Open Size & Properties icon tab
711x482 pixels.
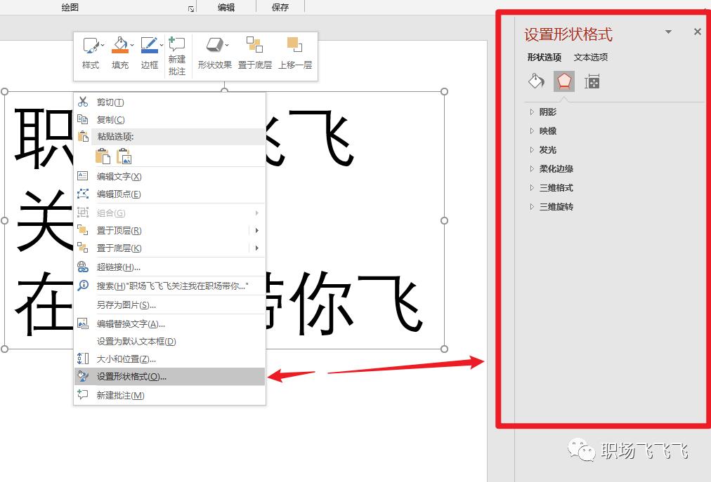tap(592, 81)
